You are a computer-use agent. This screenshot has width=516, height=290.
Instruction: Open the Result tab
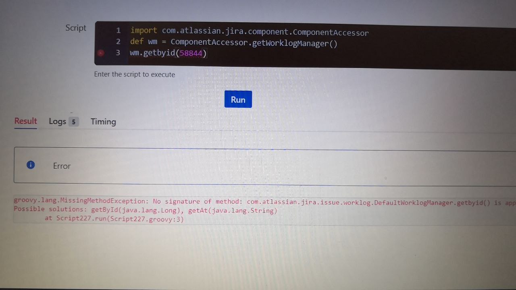click(26, 121)
